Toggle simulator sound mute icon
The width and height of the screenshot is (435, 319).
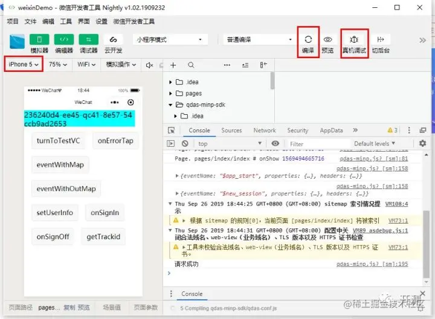click(x=149, y=65)
